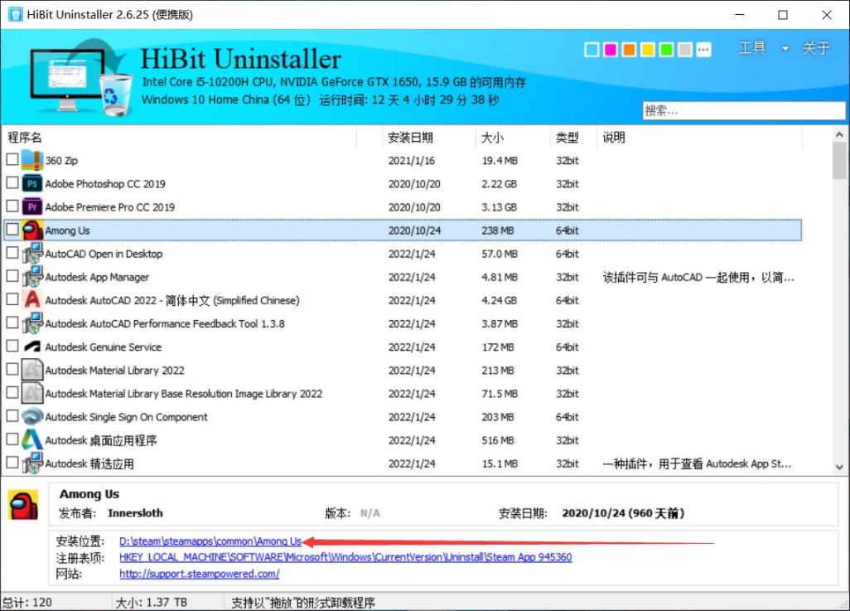
Task: Open the 工具 menu
Action: 752,48
